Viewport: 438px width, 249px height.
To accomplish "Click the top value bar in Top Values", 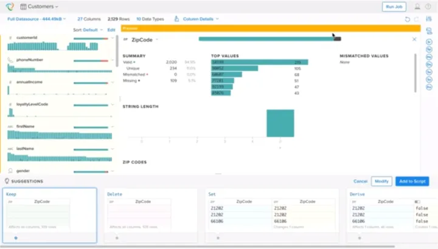I will (x=259, y=62).
